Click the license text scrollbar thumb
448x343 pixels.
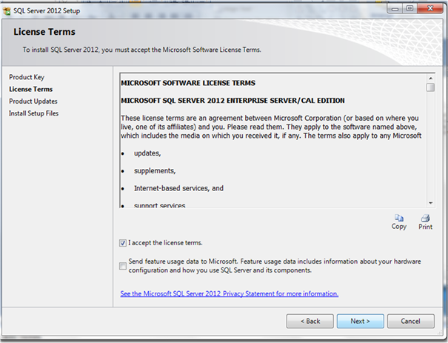click(430, 87)
